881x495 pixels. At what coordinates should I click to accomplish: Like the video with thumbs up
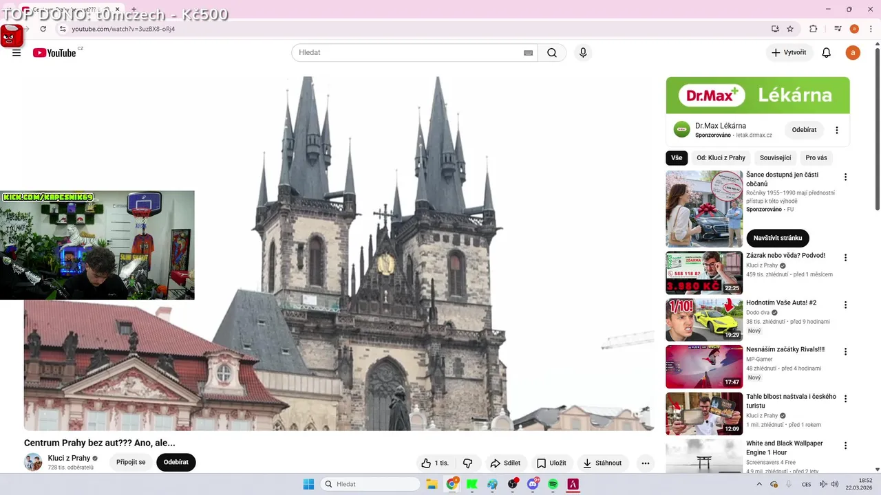[x=435, y=463]
